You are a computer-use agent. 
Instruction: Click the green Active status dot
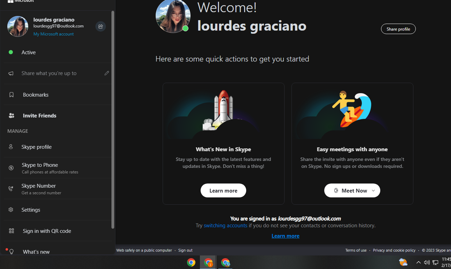point(11,52)
